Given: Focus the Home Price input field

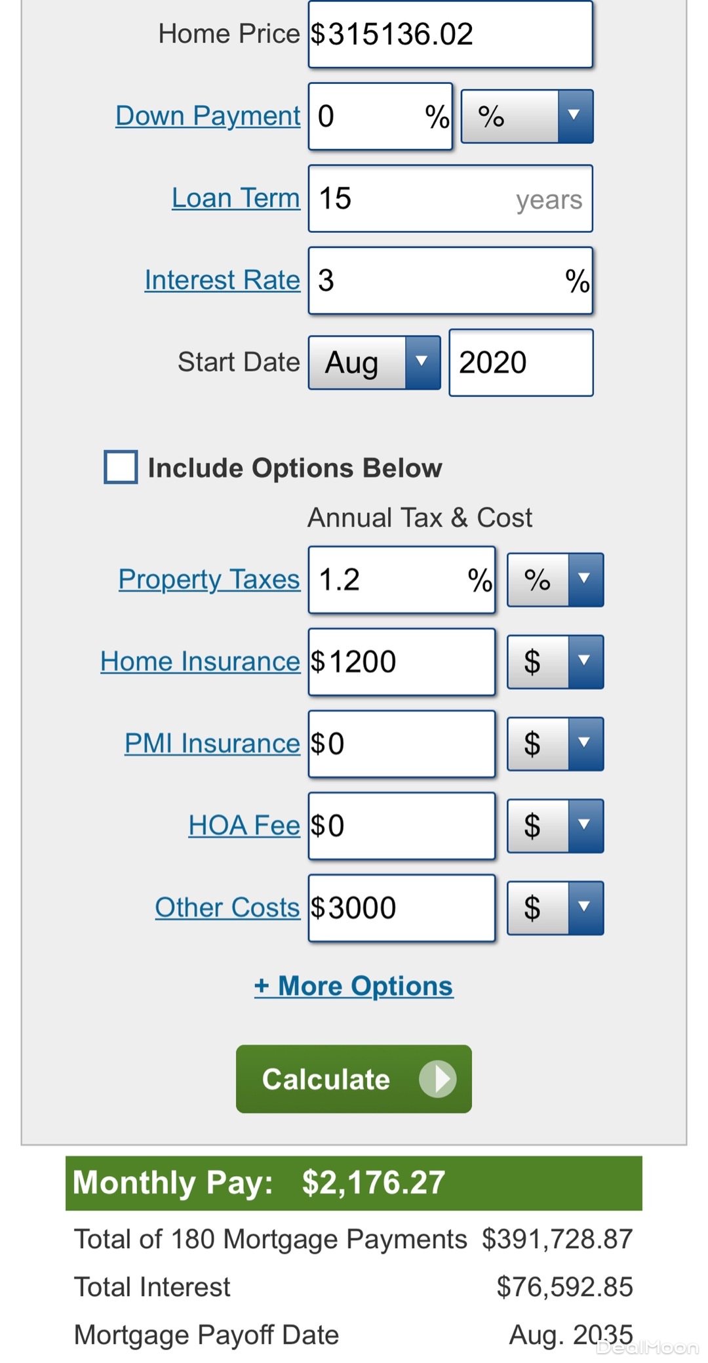Looking at the screenshot, I should click(x=450, y=34).
